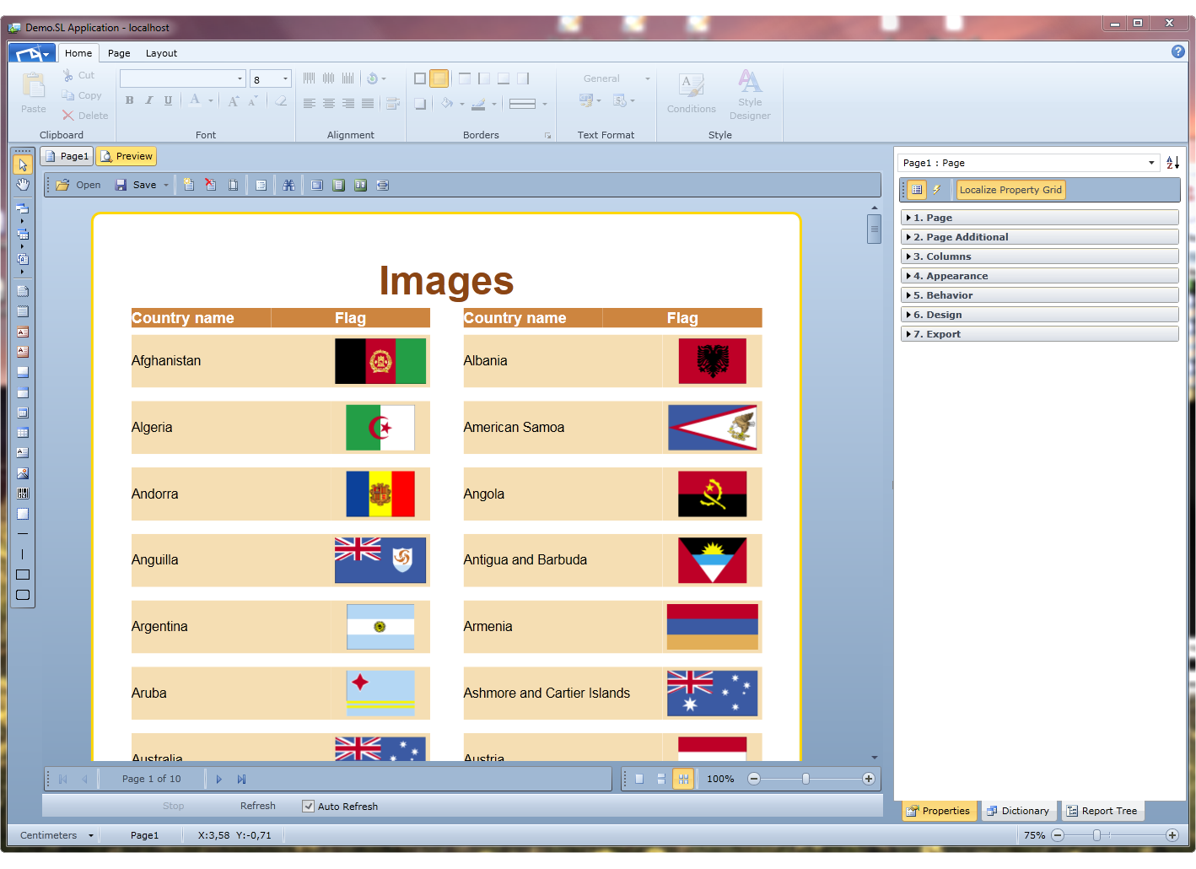Open the font size dropdown
This screenshot has height=869, width=1196.
tap(285, 79)
